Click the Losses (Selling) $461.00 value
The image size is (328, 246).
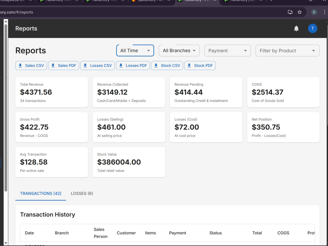tap(111, 127)
